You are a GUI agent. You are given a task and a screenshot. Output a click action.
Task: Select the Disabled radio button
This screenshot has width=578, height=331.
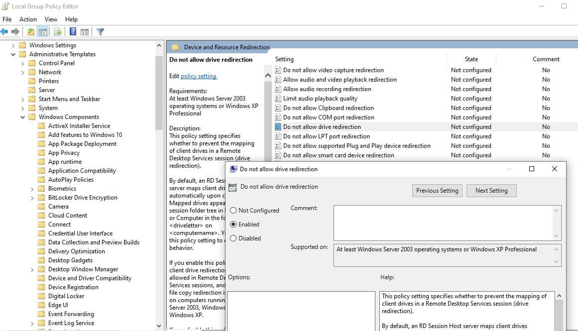point(233,238)
